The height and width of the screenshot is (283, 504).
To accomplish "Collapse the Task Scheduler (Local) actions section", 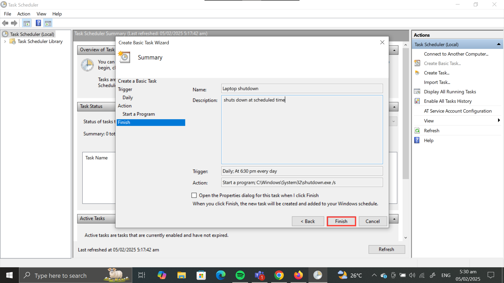I will pyautogui.click(x=498, y=44).
